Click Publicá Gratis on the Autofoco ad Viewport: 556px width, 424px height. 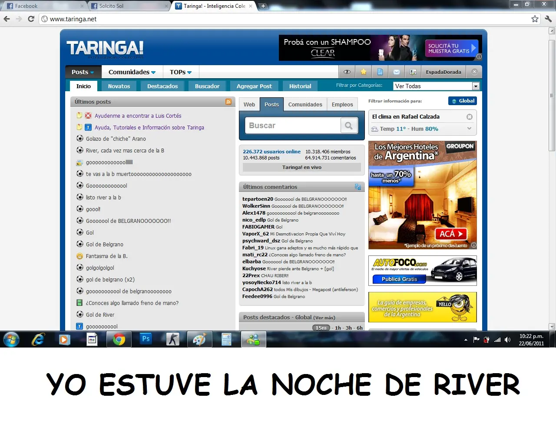coord(399,279)
